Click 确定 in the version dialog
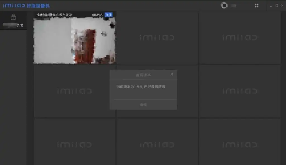Image resolution: width=286 pixels, height=165 pixels. tap(143, 105)
